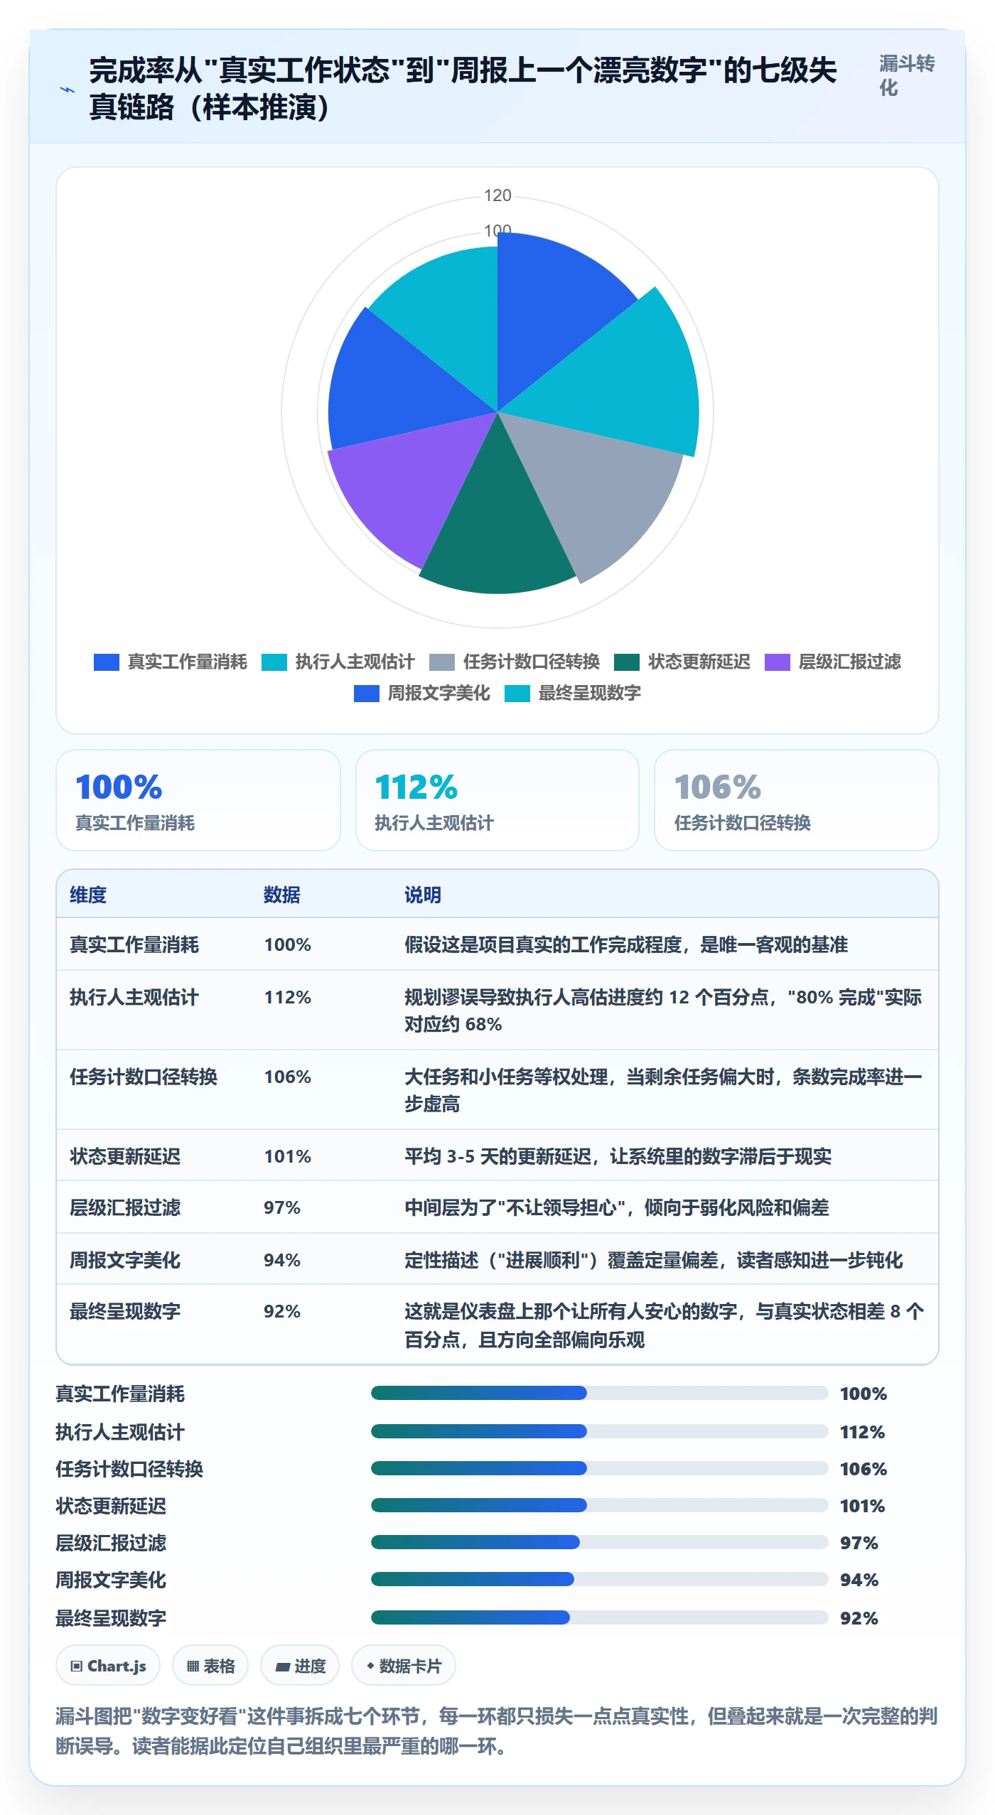Click the 层级汇报过滤 progress bar
Viewport: 995px width, 1815px height.
pos(600,1542)
